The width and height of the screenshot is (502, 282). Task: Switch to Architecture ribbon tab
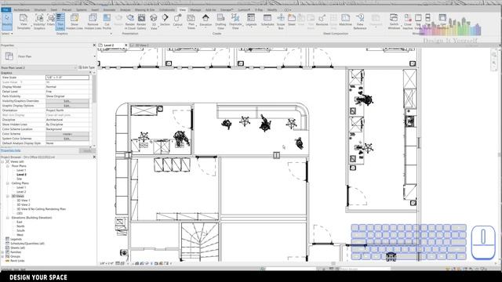click(22, 9)
